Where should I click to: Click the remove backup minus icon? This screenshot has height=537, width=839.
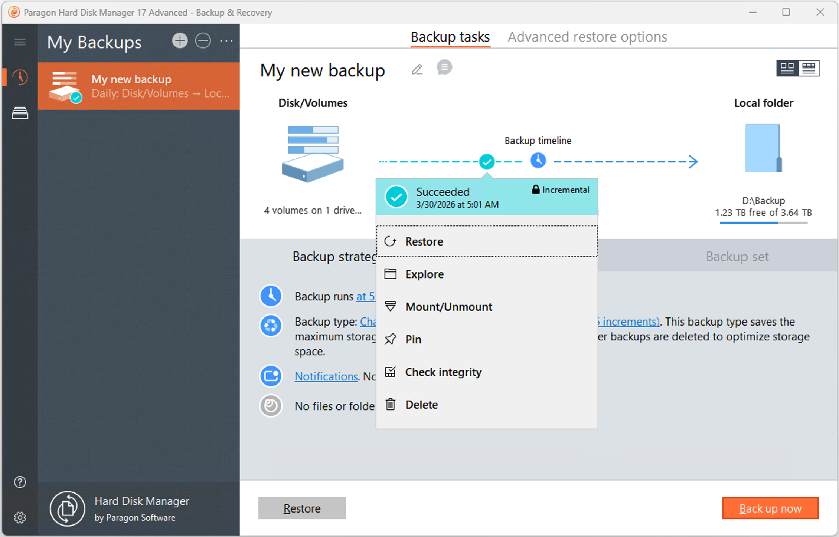tap(203, 41)
